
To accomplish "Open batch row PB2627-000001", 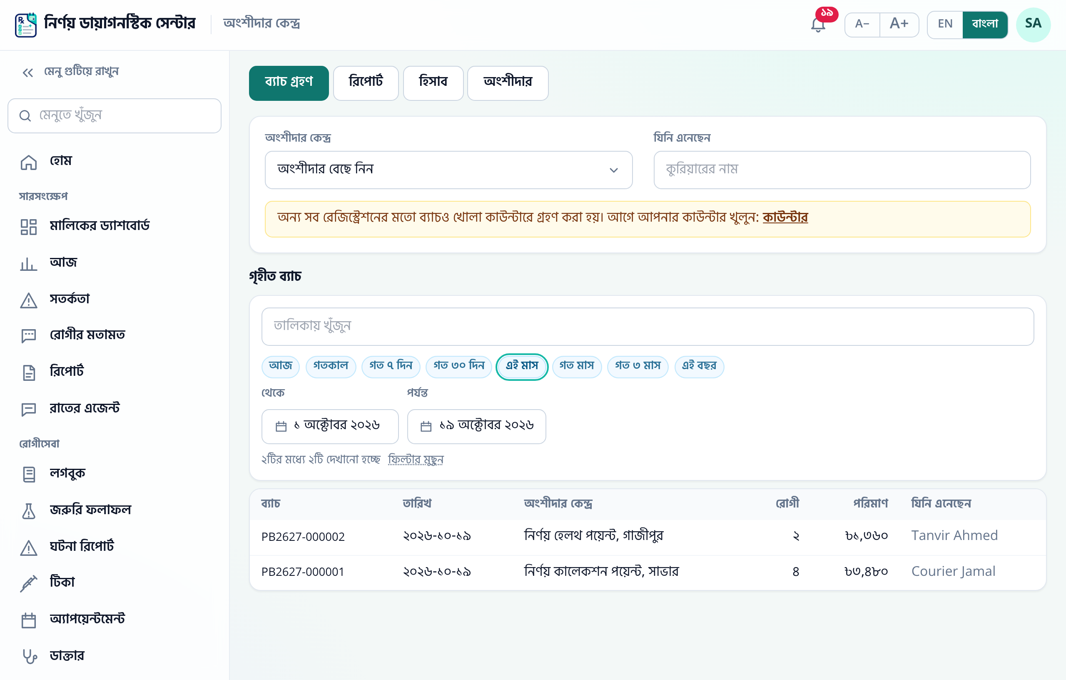I will coord(648,572).
